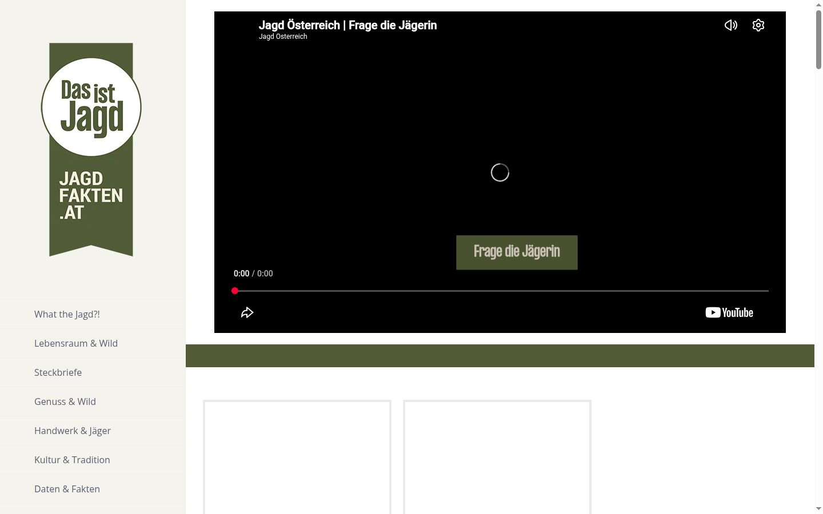This screenshot has height=514, width=823.
Task: Click the Frage die Jägerin overlay button
Action: [517, 252]
